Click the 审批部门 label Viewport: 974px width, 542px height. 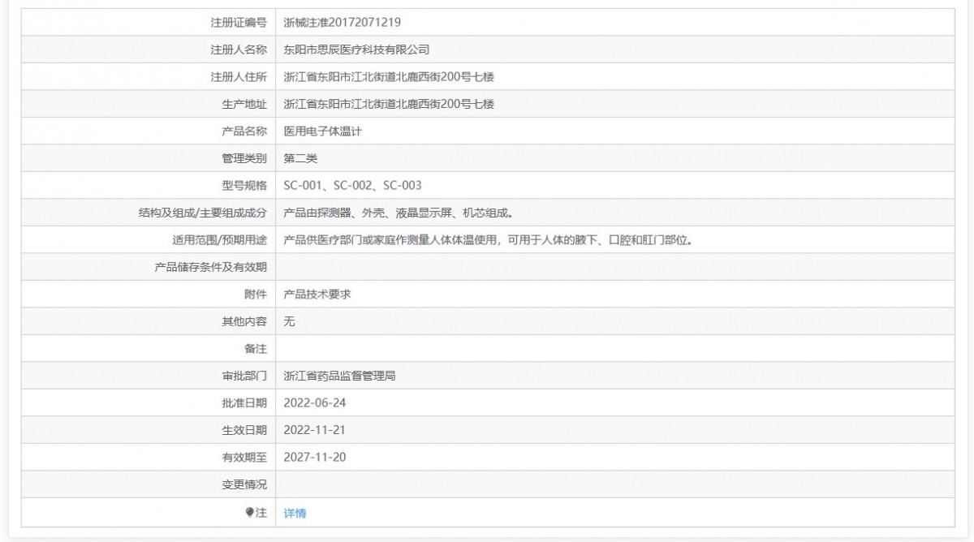tap(244, 376)
